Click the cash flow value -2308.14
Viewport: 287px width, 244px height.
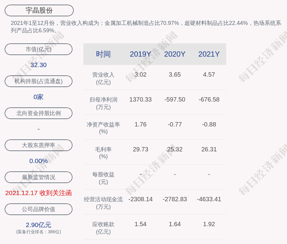coord(141,199)
